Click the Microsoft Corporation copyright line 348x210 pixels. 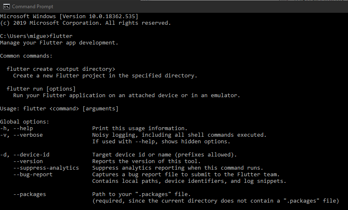pyautogui.click(x=85, y=23)
